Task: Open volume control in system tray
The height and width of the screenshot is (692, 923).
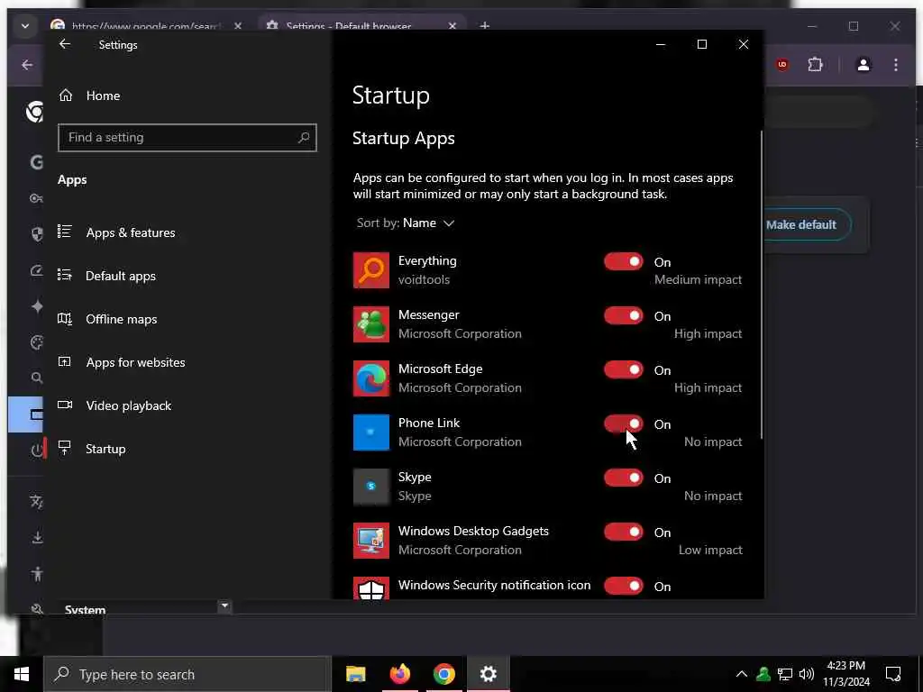Action: pyautogui.click(x=807, y=674)
